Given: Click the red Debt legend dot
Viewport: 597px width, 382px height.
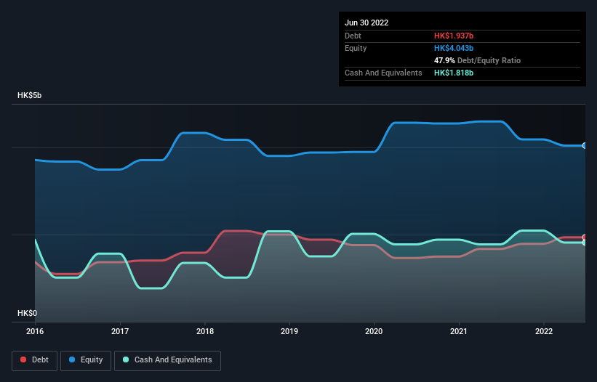Looking at the screenshot, I should pos(23,359).
